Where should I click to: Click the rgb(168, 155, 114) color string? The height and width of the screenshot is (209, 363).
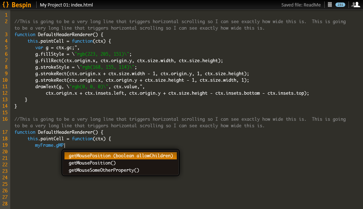tap(107, 67)
